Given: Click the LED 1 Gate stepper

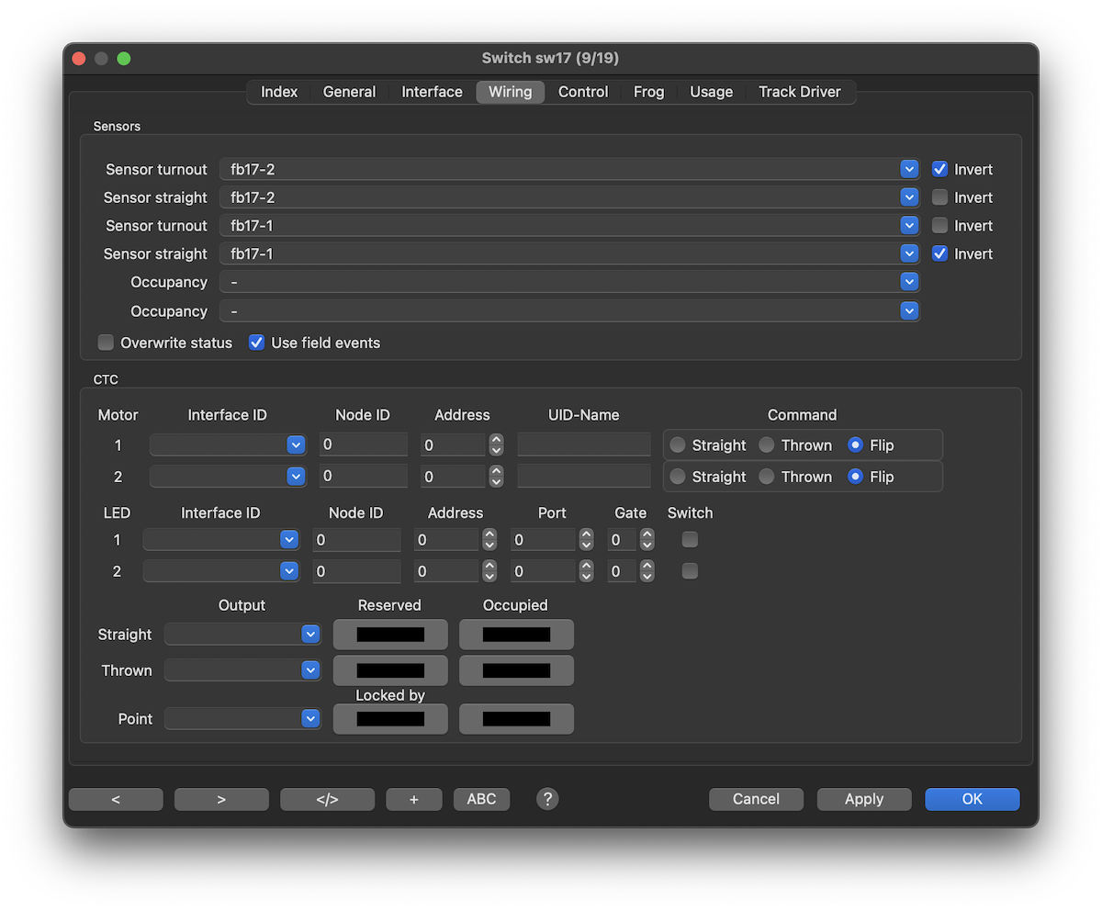Looking at the screenshot, I should coord(647,540).
